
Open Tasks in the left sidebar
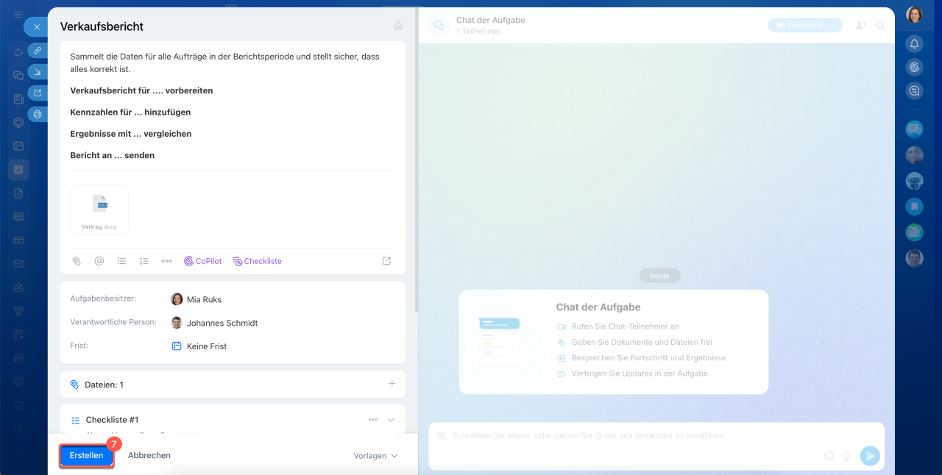(18, 170)
